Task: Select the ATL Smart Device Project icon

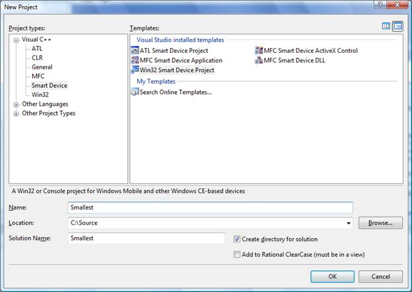Action: 135,50
